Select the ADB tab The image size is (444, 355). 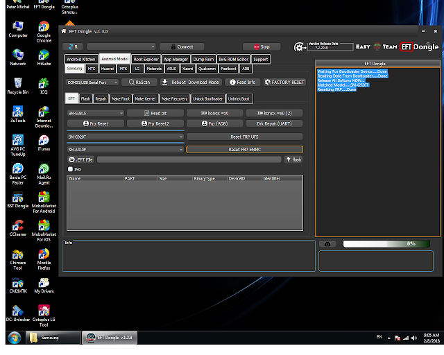pos(246,69)
